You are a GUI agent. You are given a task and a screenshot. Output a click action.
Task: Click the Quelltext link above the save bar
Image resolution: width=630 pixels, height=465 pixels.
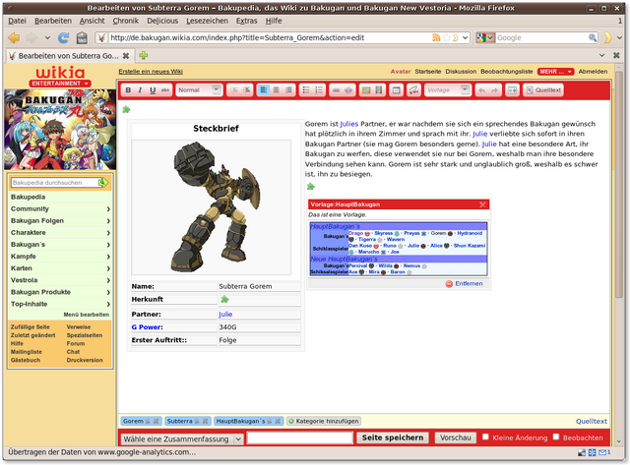[x=591, y=422]
